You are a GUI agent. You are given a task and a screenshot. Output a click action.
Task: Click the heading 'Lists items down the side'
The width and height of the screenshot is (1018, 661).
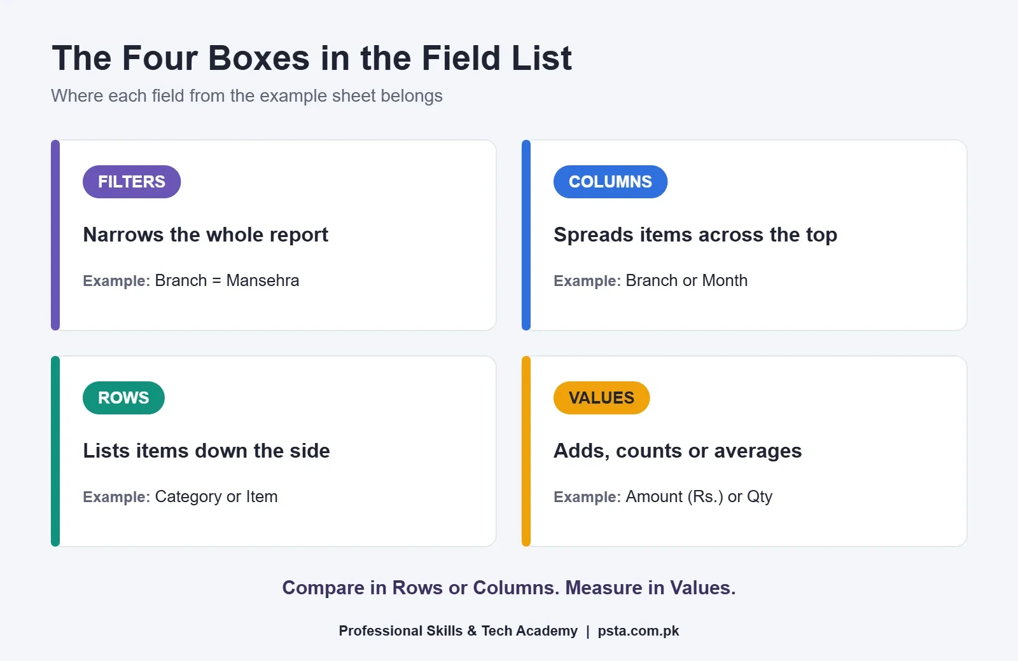coord(206,451)
